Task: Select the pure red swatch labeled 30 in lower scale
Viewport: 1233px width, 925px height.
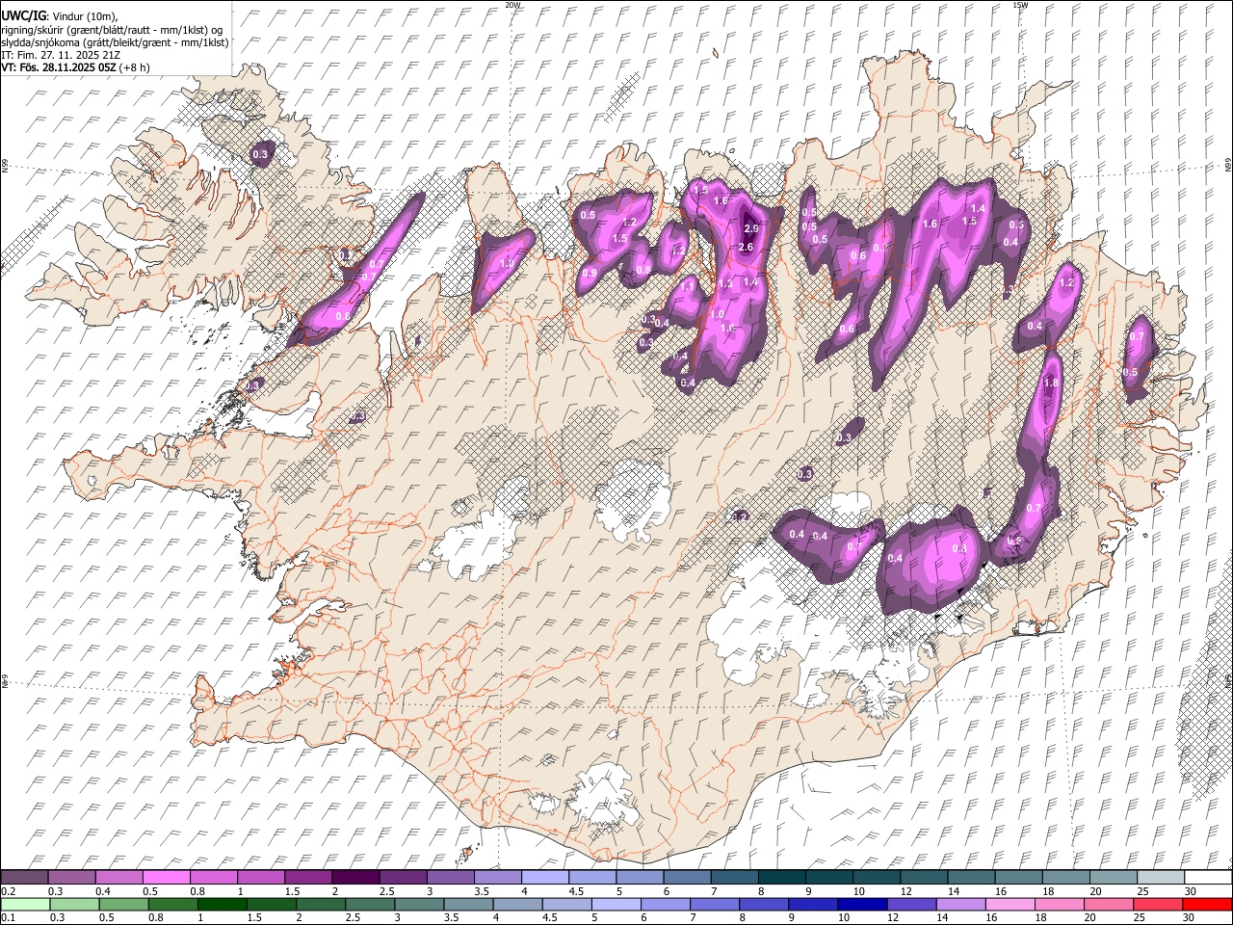Action: (x=1206, y=904)
